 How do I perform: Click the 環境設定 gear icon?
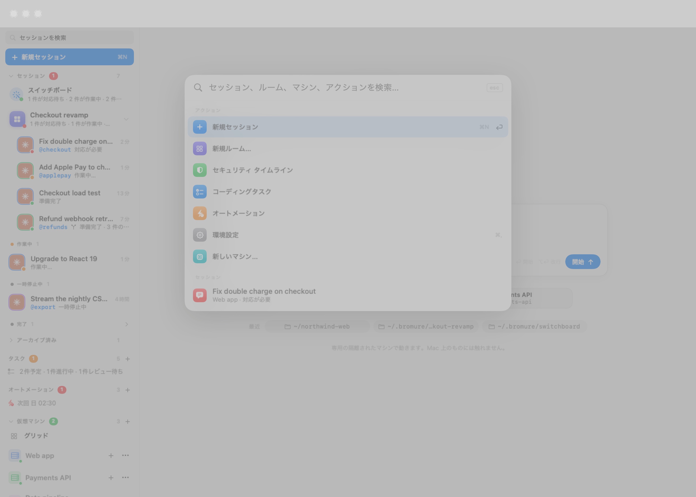coord(200,235)
